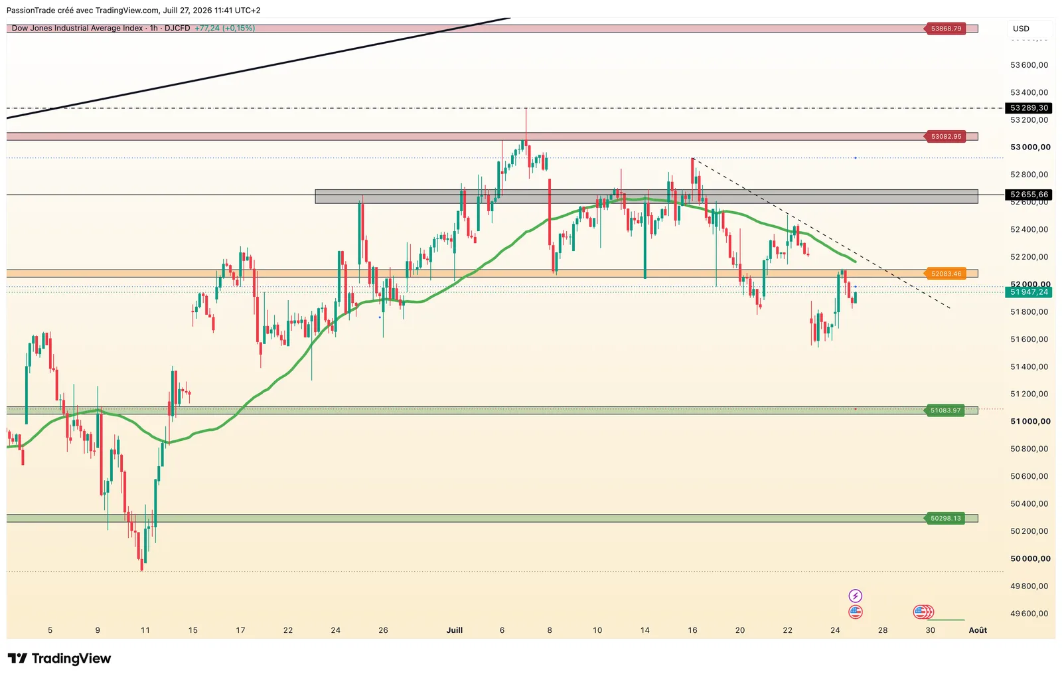The height and width of the screenshot is (678, 1062).
Task: Click the 50 000,00 price axis label
Action: pyautogui.click(x=1030, y=559)
